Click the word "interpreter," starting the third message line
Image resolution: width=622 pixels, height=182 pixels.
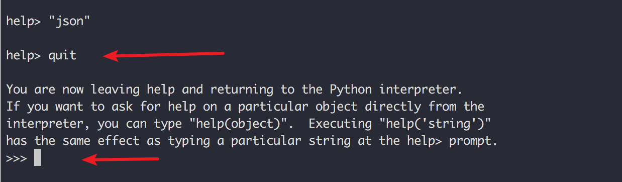48,124
